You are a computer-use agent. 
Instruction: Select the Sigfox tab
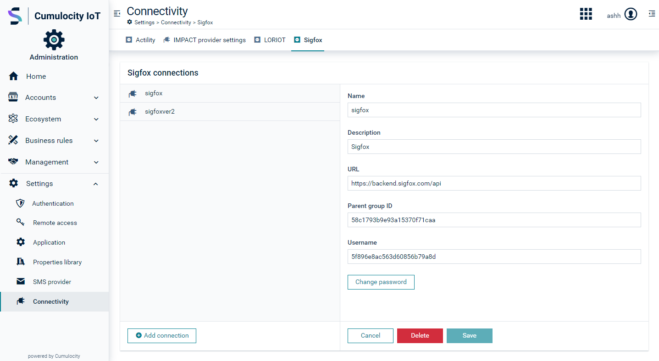coord(308,40)
